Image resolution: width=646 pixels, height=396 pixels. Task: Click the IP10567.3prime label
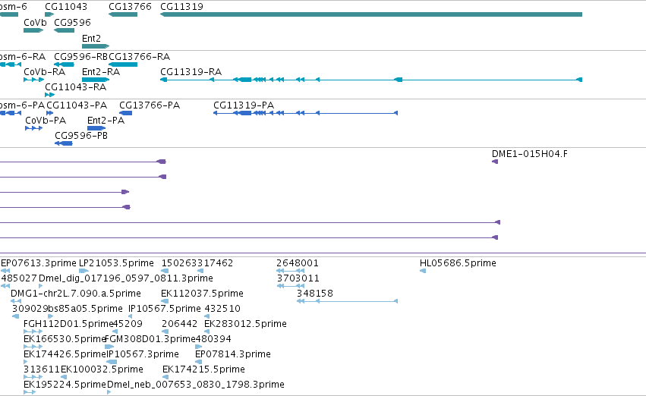(143, 354)
